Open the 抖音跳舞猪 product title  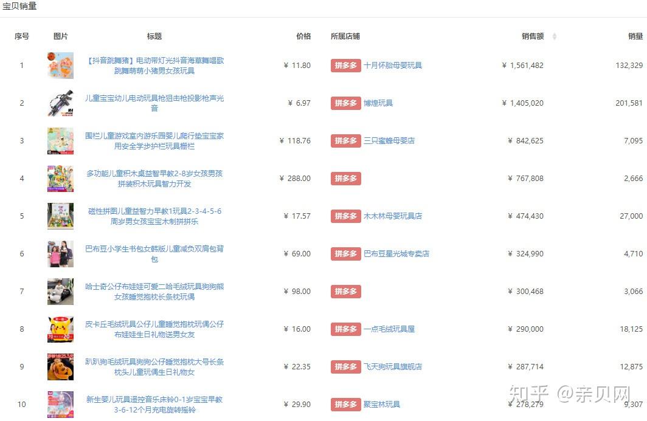click(x=155, y=65)
